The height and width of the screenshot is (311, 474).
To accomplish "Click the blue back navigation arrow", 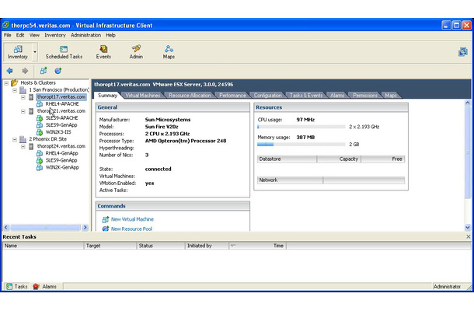I will tap(9, 71).
